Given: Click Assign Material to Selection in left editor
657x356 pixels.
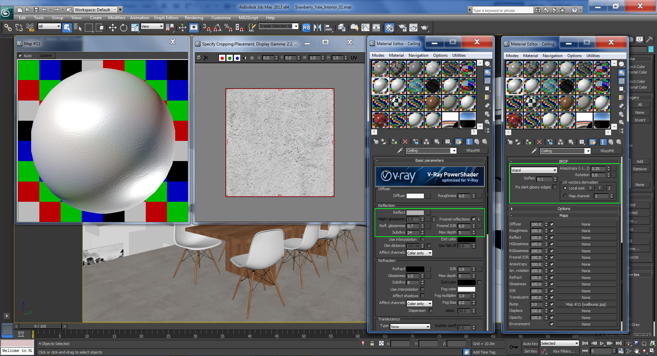Looking at the screenshot, I should click(x=394, y=142).
